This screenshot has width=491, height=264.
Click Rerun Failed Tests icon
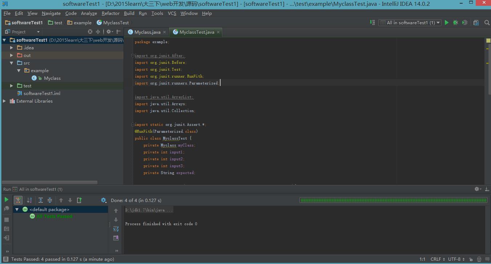[7, 209]
